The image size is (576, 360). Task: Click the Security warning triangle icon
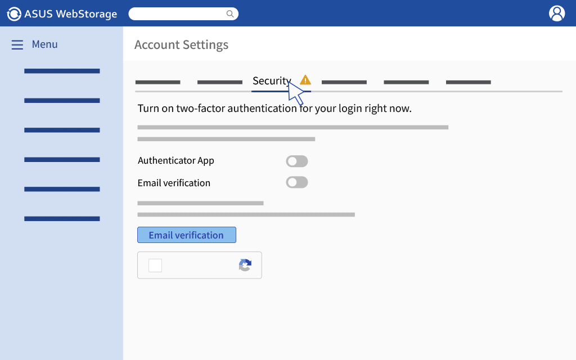click(305, 80)
